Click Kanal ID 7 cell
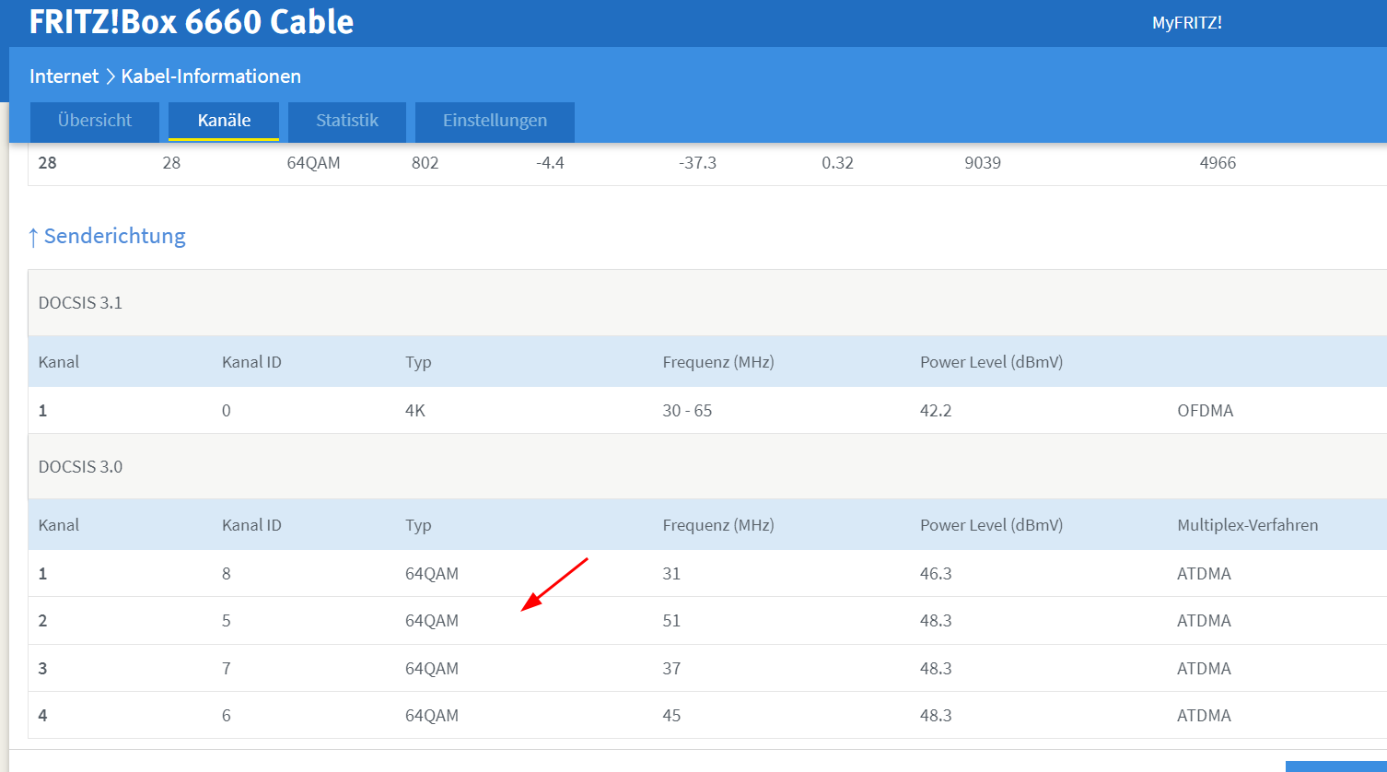The image size is (1387, 772). click(227, 669)
